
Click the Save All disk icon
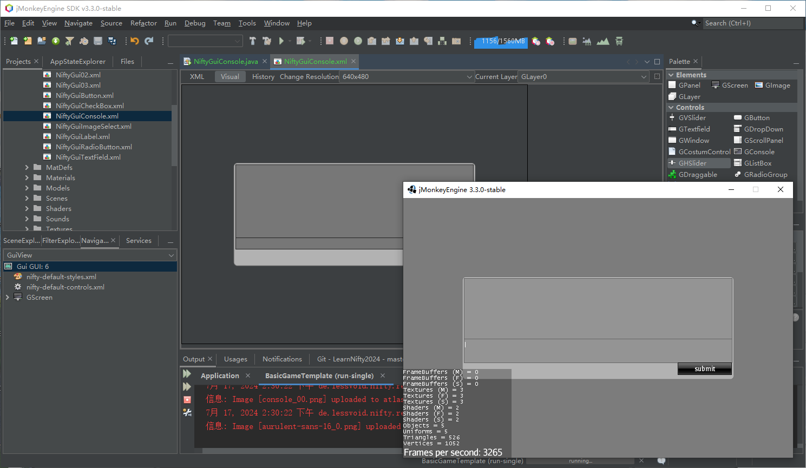(x=112, y=41)
